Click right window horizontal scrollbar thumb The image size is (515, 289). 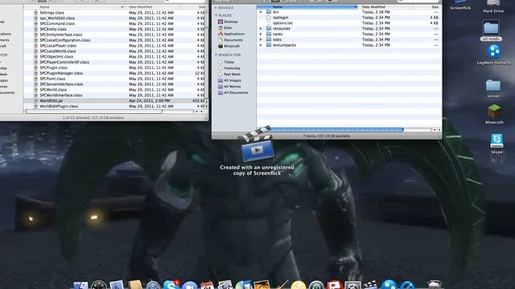(x=335, y=130)
